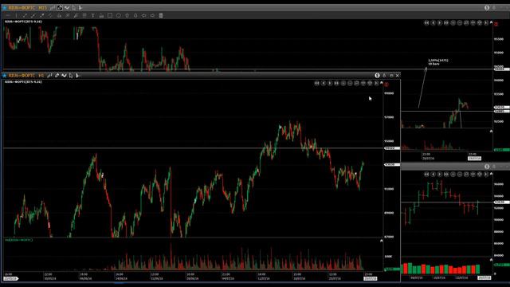
Task: Click the red button in the M15 chart corner
Action: tap(496, 24)
